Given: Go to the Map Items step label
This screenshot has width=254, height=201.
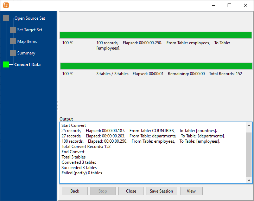Looking at the screenshot, I should pos(27,41).
